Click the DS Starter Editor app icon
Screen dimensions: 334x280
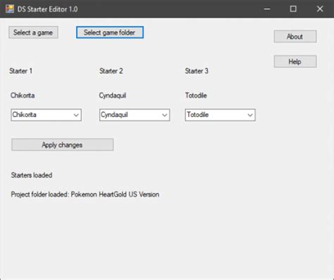coord(10,9)
